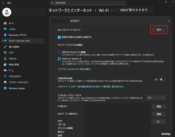The width and height of the screenshot is (175, 137).
Task: Open Windows Update icon in sidebar
Action: (5, 88)
